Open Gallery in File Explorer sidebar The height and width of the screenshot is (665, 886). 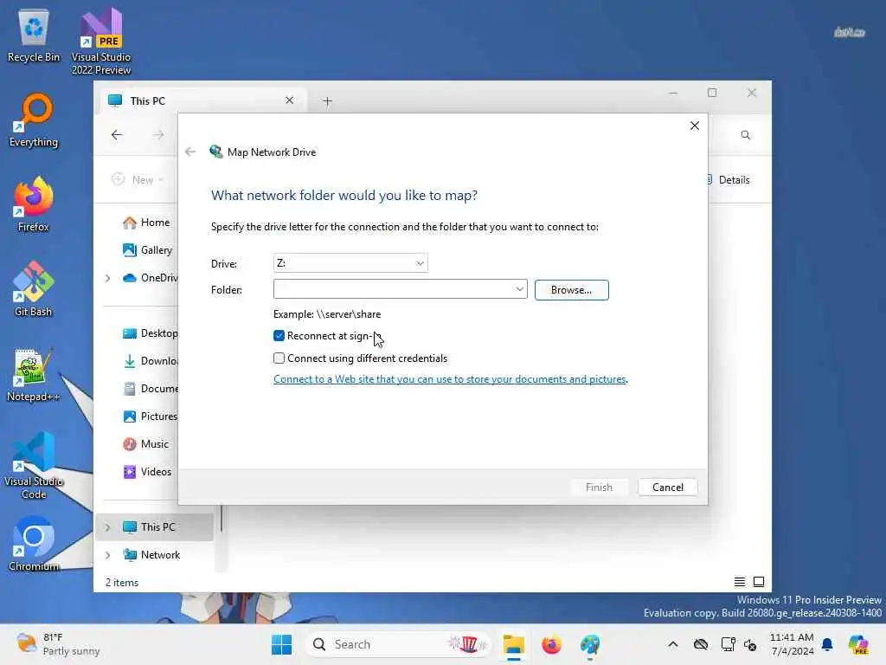click(x=147, y=250)
